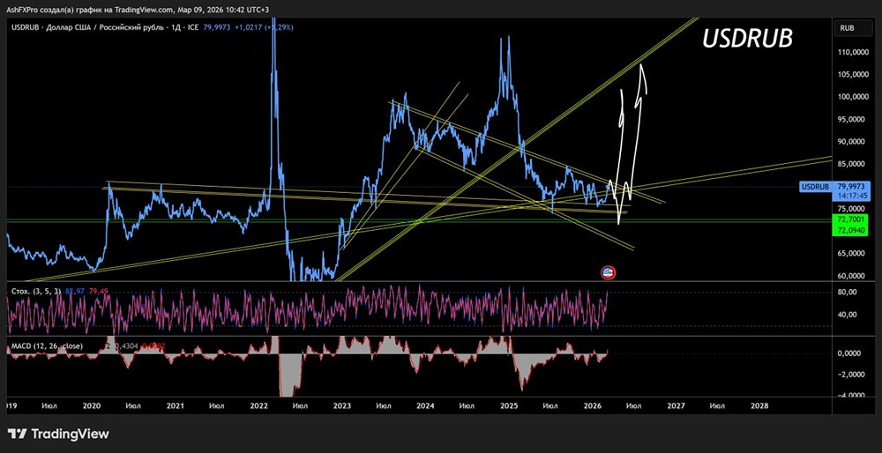Click 80,00 on the Stochastic scale
Image resolution: width=882 pixels, height=453 pixels.
pyautogui.click(x=847, y=293)
